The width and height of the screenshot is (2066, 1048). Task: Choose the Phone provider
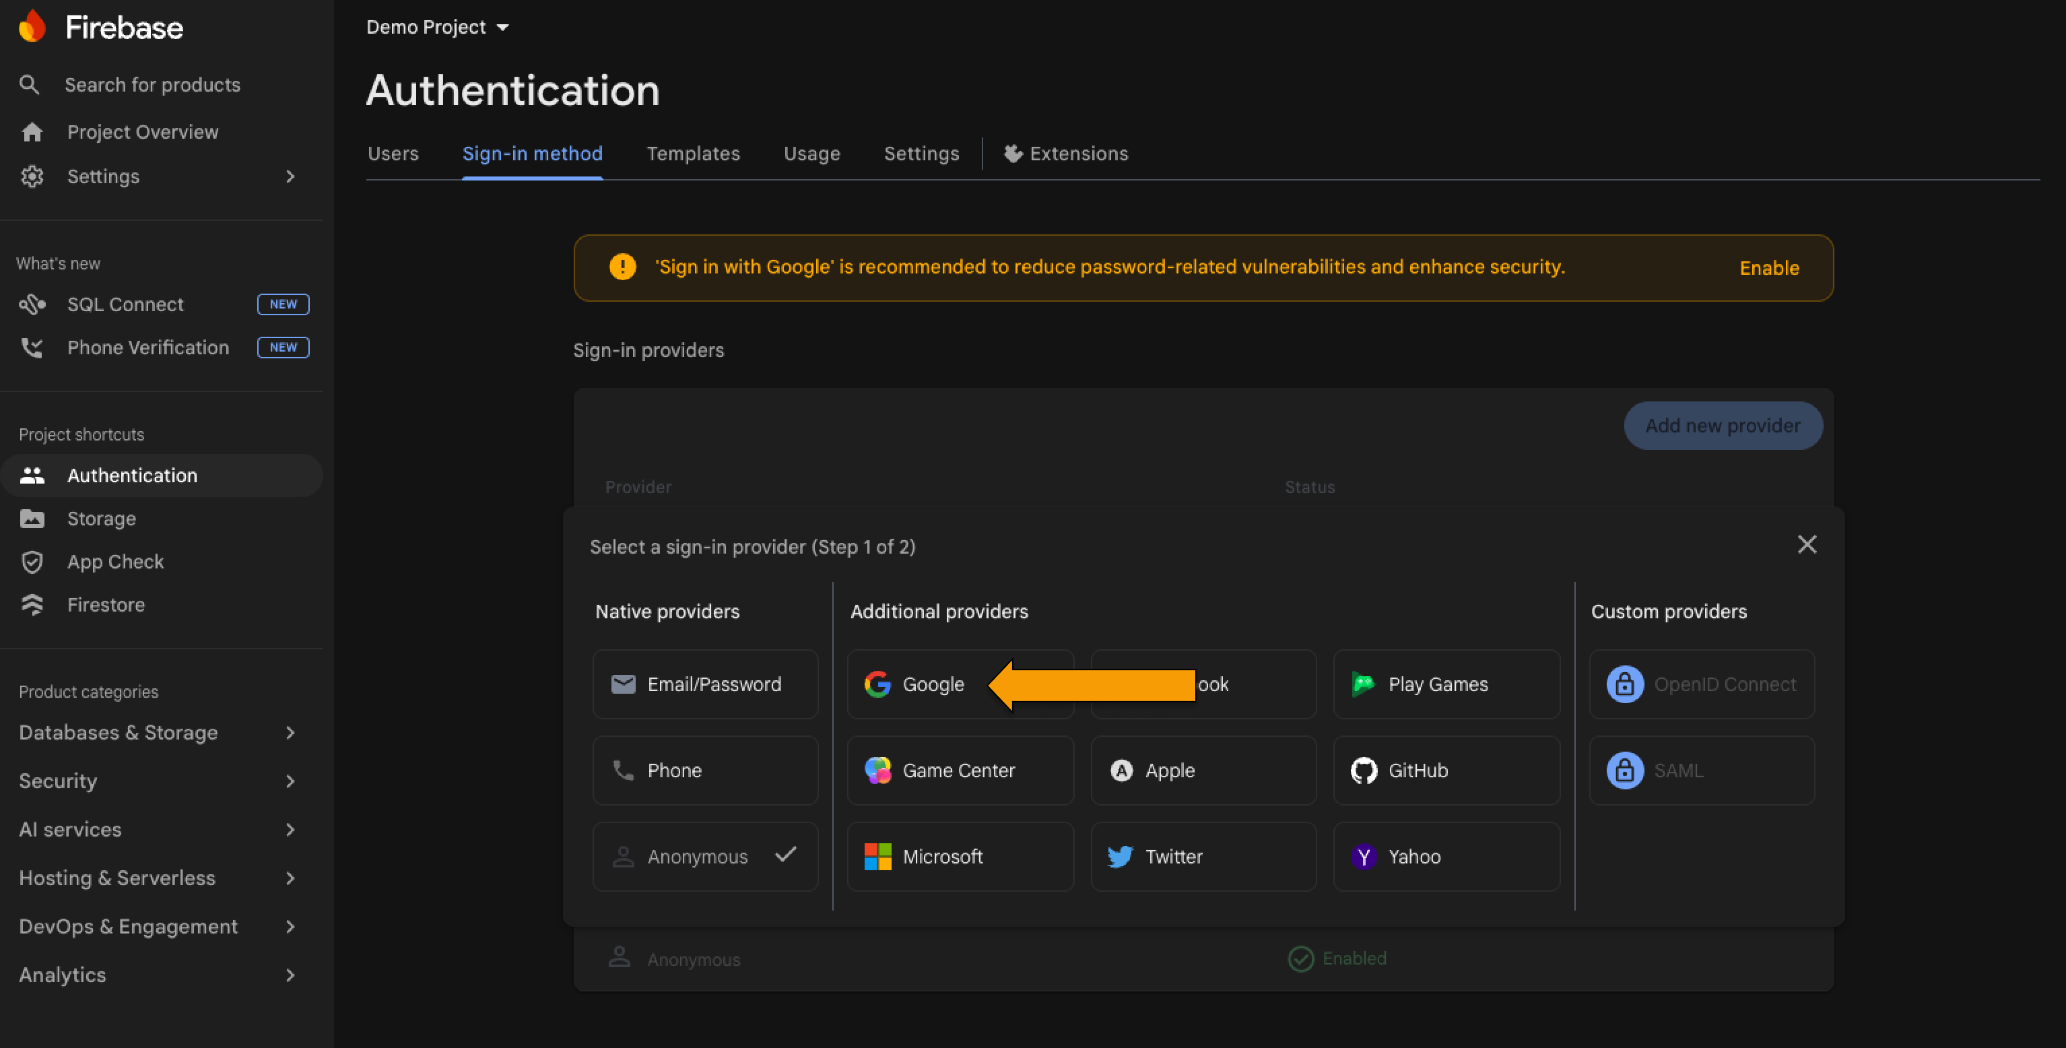(705, 771)
